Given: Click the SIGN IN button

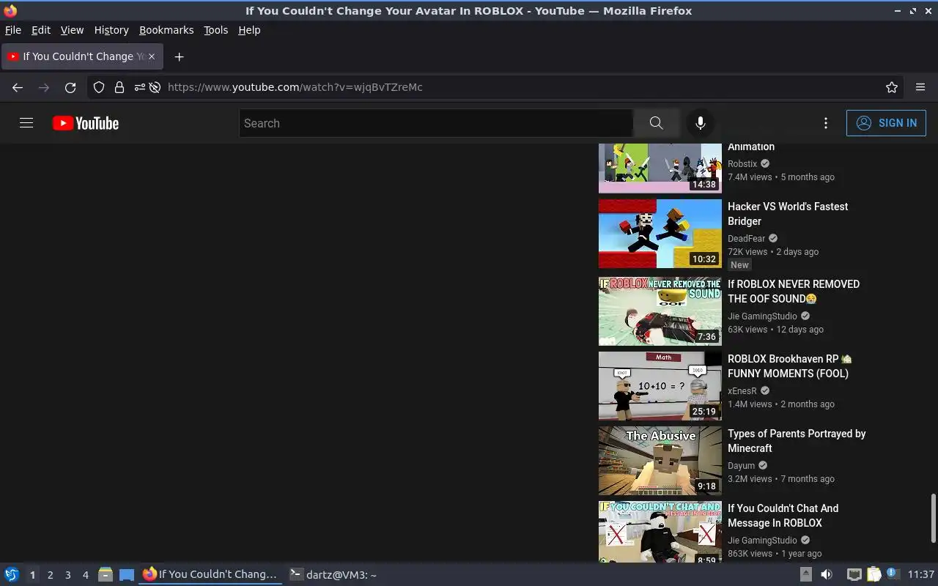Looking at the screenshot, I should click(886, 123).
